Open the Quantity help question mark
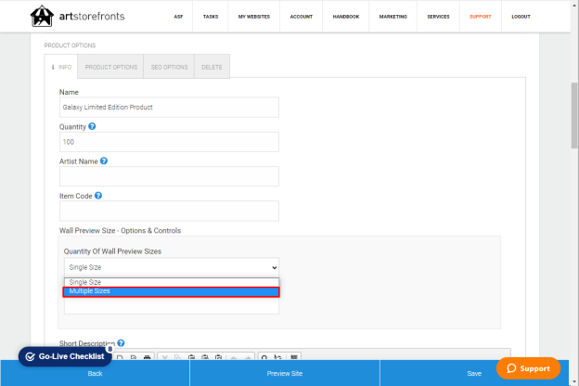The width and height of the screenshot is (579, 386). click(x=92, y=126)
